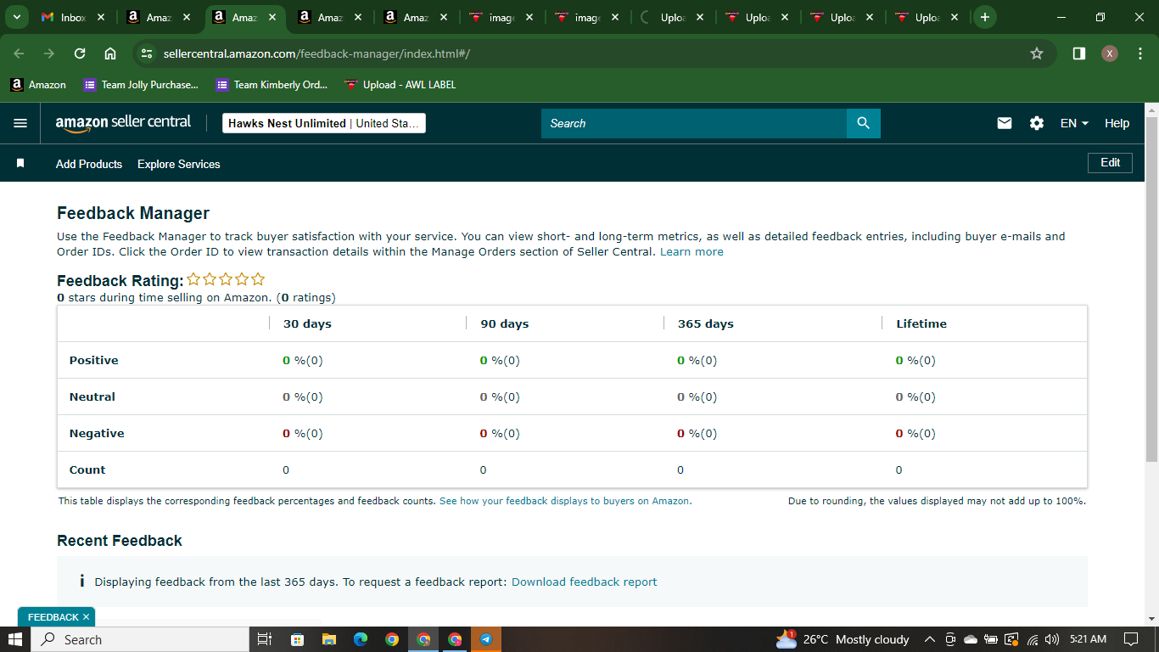Open Team Jolly Purchase bookmark

tap(141, 85)
